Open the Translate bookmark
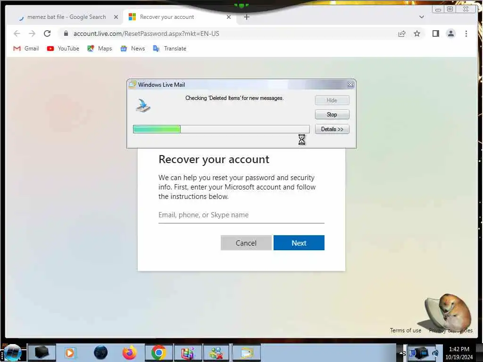This screenshot has width=483, height=362. (x=170, y=49)
